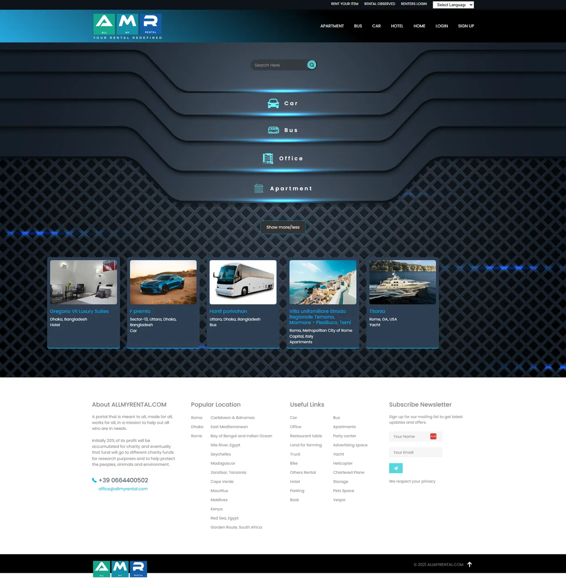Click Caribbean & Bahamas location link
This screenshot has height=581, width=566.
coord(232,418)
